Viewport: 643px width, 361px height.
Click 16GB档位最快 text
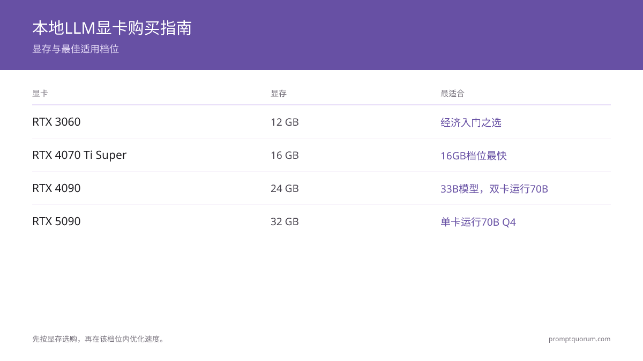(x=474, y=156)
